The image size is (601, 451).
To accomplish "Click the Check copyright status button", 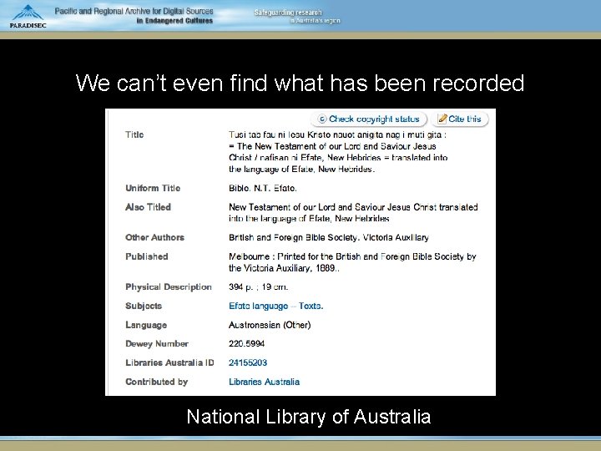I will [369, 119].
